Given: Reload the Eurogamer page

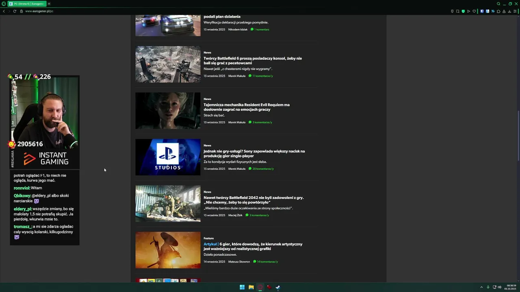Looking at the screenshot, I should 15,11.
